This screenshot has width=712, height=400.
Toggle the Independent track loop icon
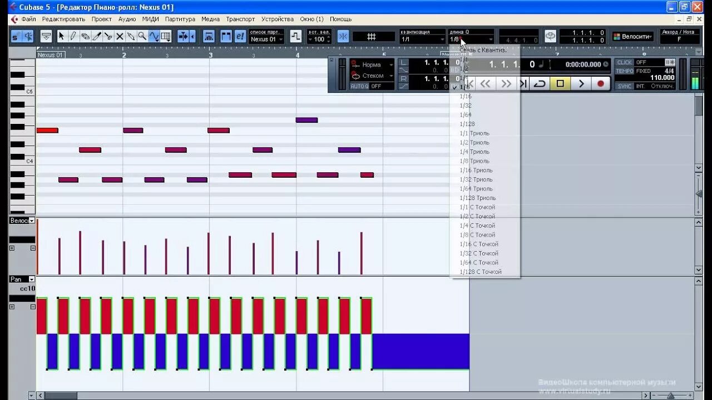550,37
